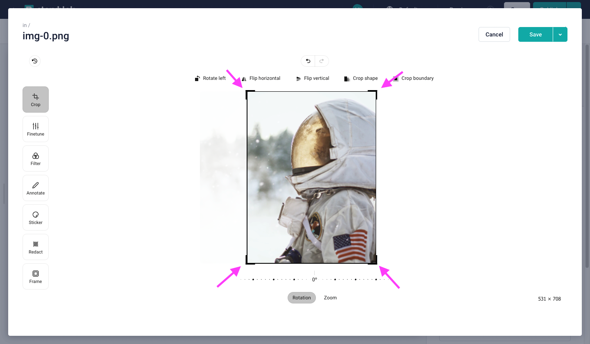Switch to the Rotation tab

(302, 298)
